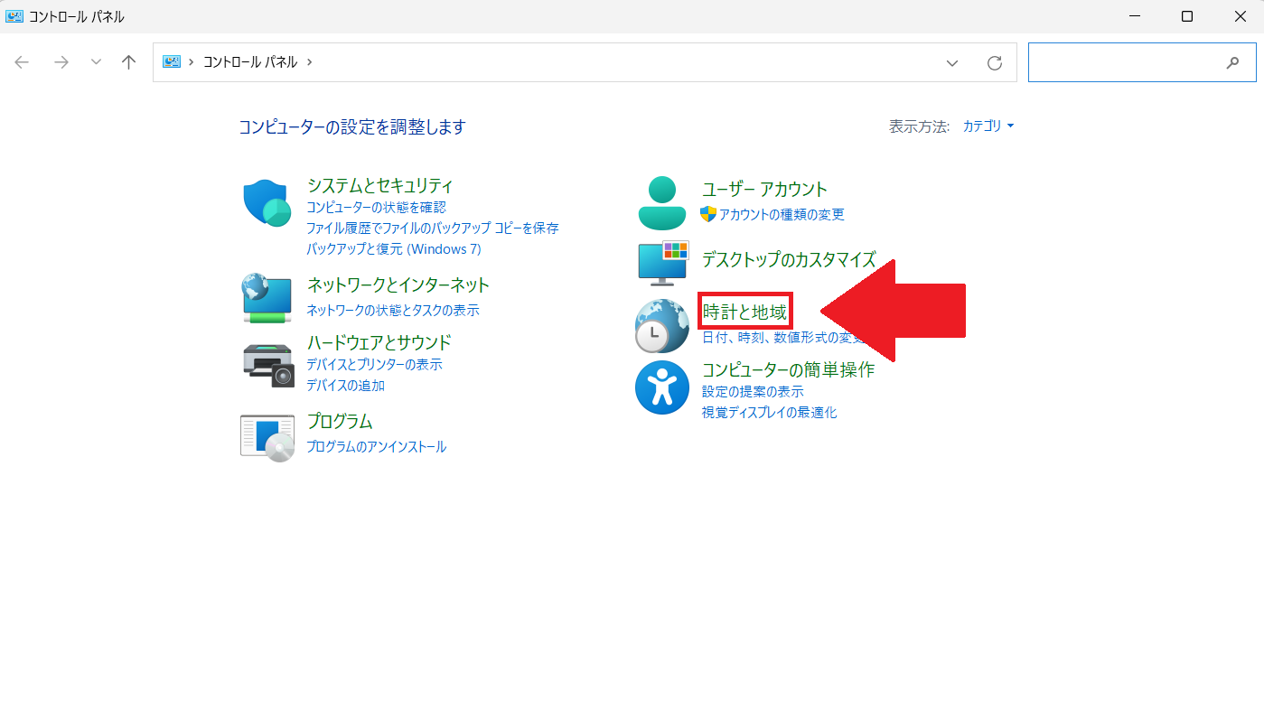Click the System and Security shield icon
The image size is (1264, 709).
coord(266,202)
